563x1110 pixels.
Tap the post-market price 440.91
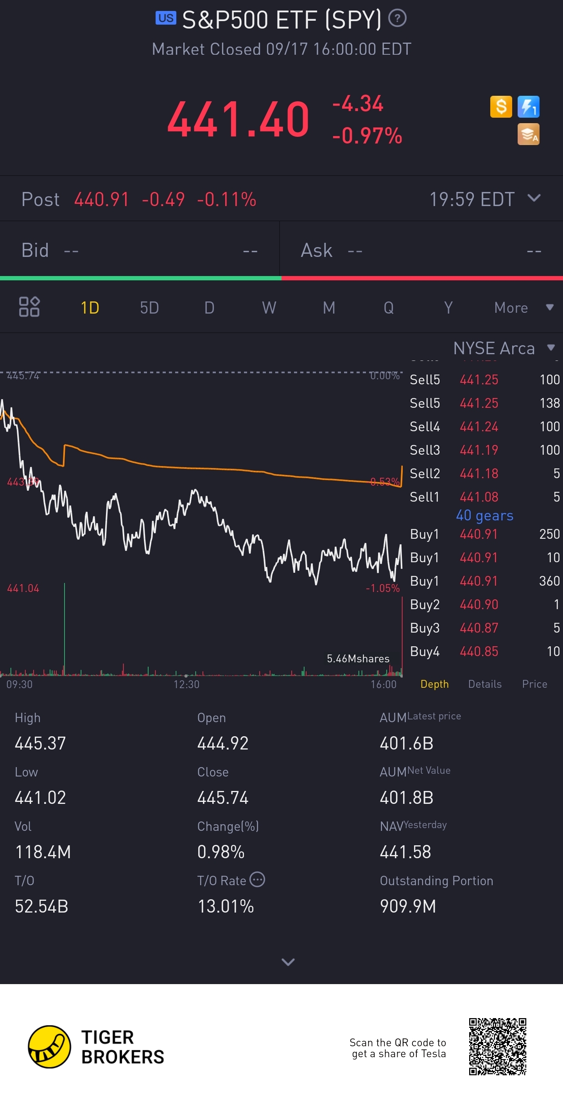102,199
